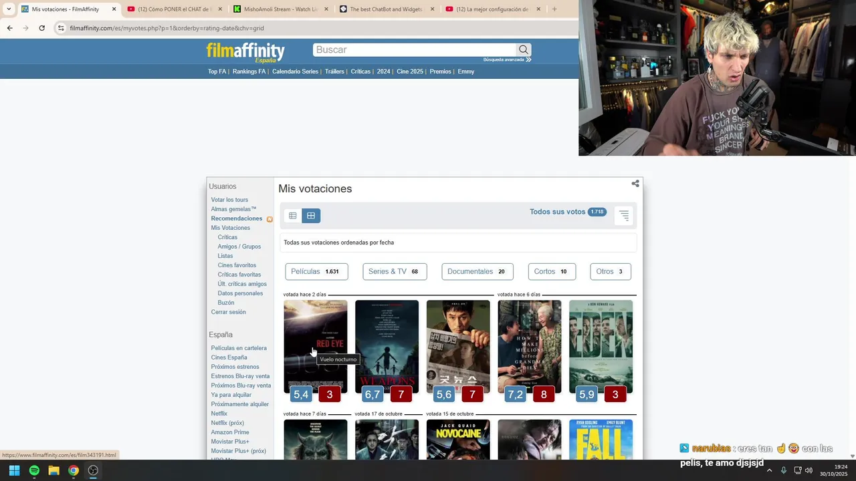Filter by Cortos 10
856x481 pixels.
click(x=552, y=271)
